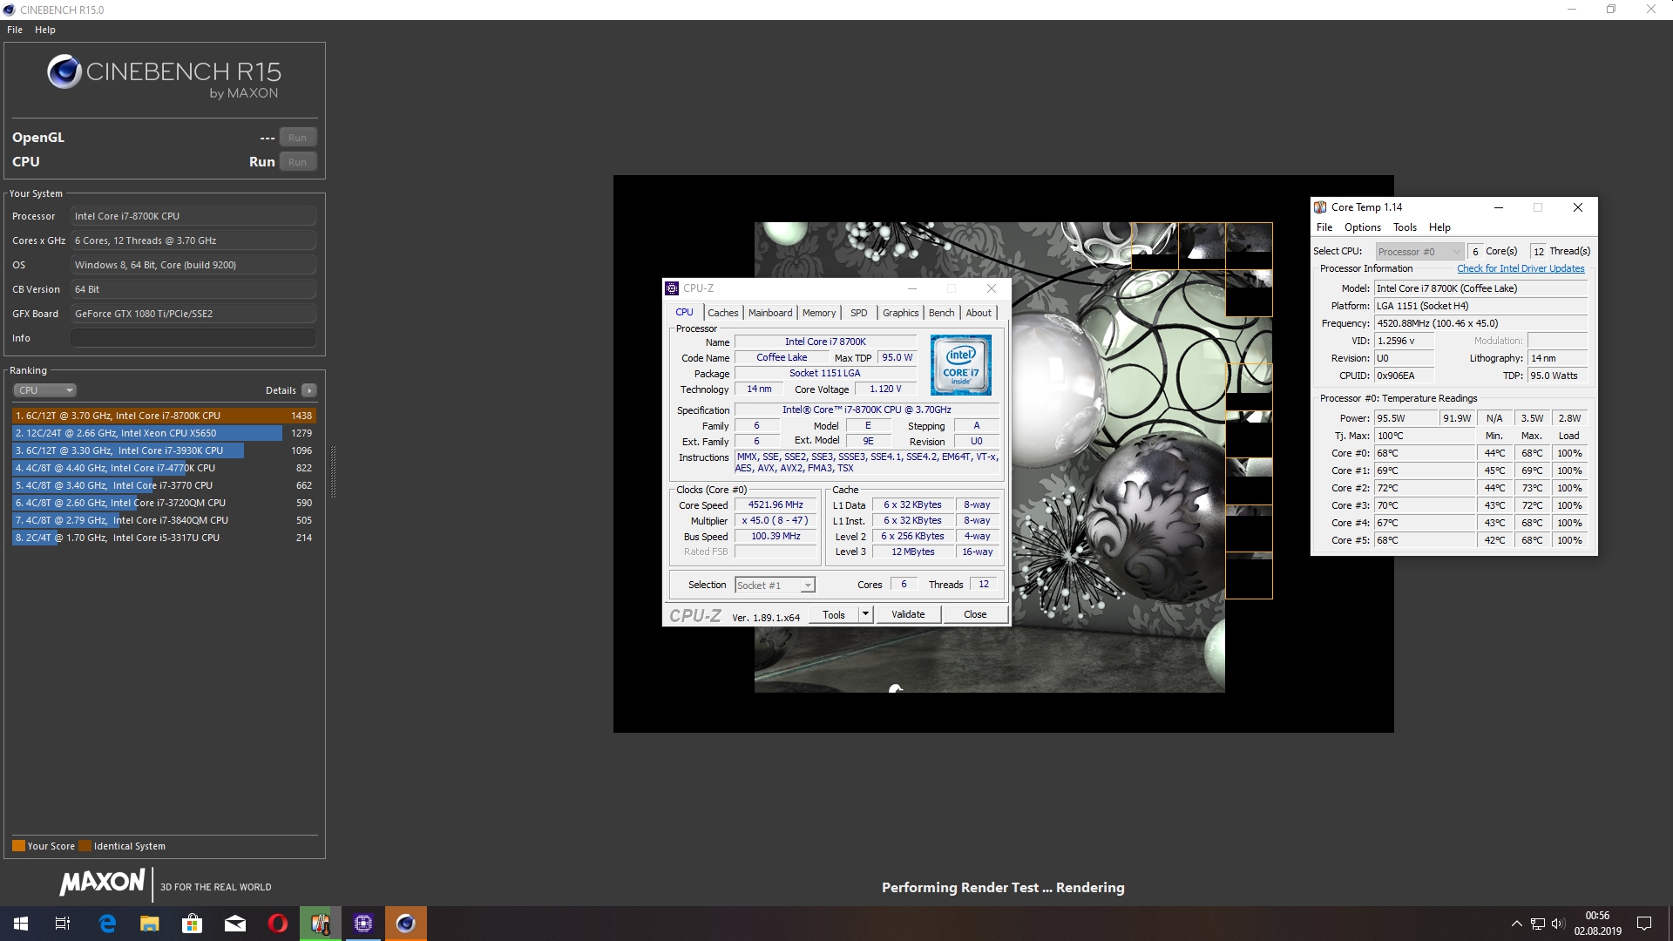Viewport: 1673px width, 941px height.
Task: Click the Cinebench icon in taskbar
Action: point(406,924)
